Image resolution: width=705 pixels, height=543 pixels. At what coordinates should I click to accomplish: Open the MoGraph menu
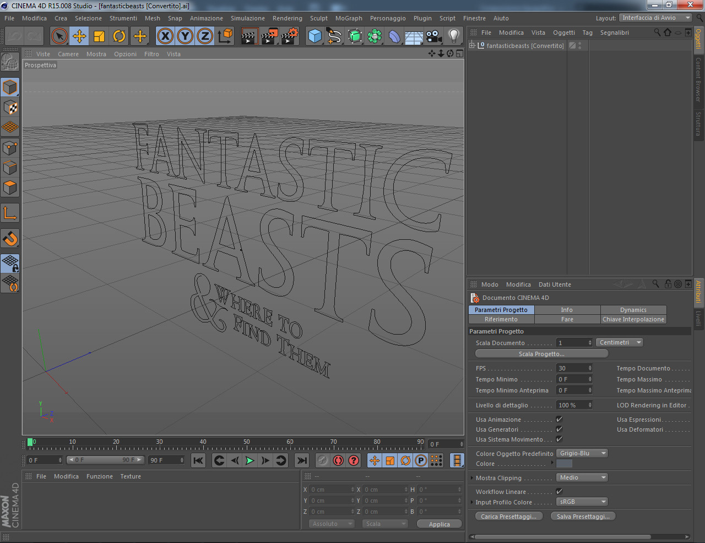(x=349, y=18)
